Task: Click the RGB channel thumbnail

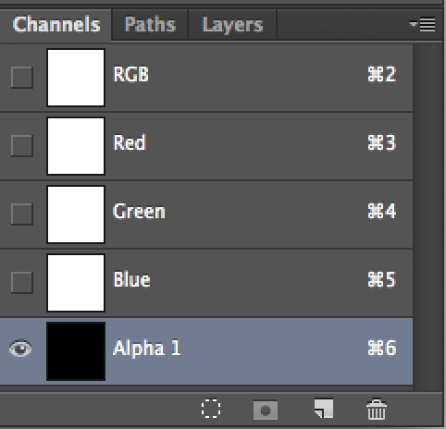Action: point(76,78)
